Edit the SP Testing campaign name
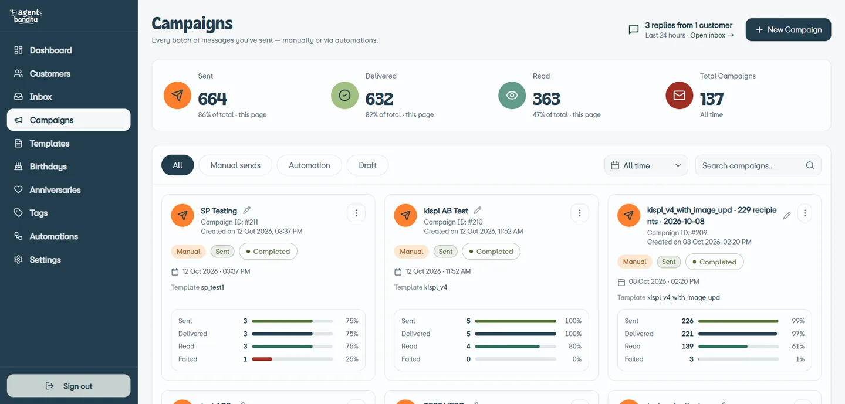 pyautogui.click(x=247, y=211)
